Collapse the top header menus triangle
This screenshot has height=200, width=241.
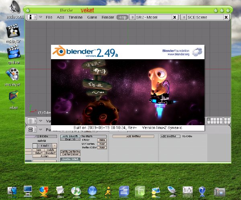(x=41, y=17)
